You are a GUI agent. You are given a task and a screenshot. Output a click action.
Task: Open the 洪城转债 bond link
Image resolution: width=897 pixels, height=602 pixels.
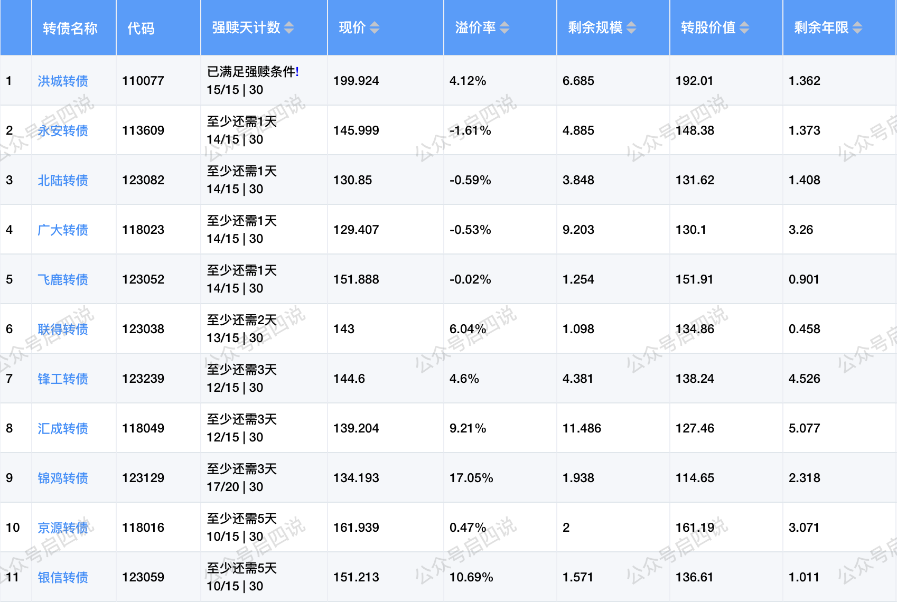(63, 81)
